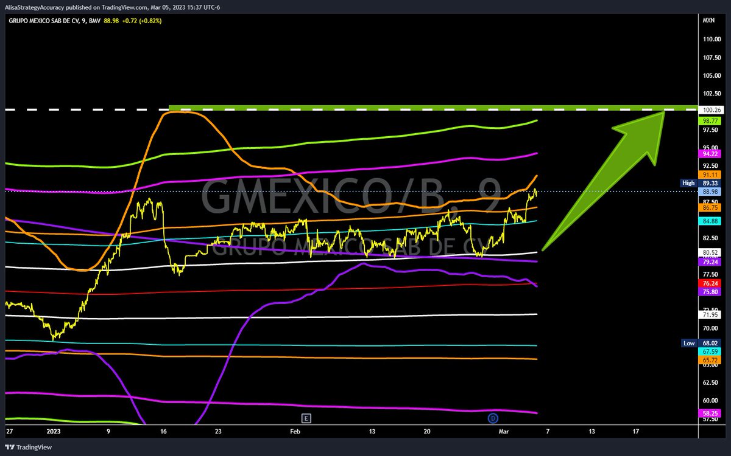
Task: Select the 100.26 price label
Action: tap(712, 109)
